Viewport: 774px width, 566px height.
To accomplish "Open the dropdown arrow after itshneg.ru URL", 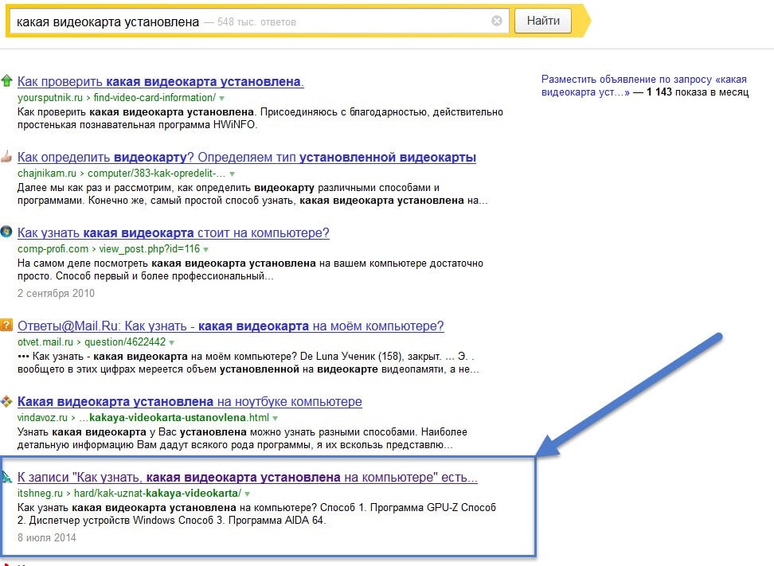I will 248,494.
